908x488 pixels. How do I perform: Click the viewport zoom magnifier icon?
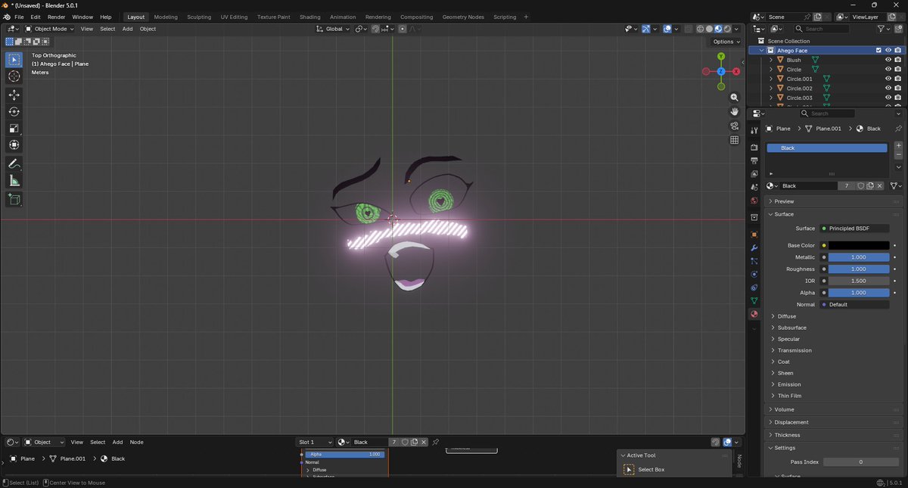[734, 98]
